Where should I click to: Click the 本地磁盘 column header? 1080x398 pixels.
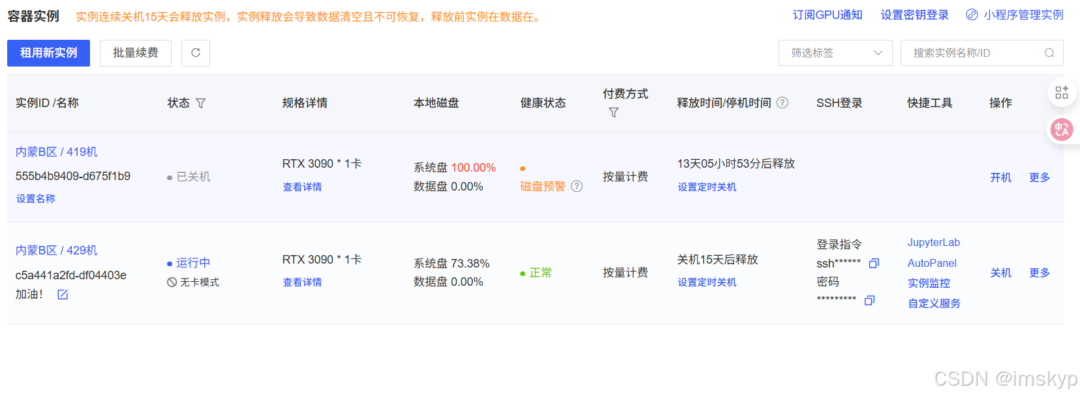pos(437,103)
